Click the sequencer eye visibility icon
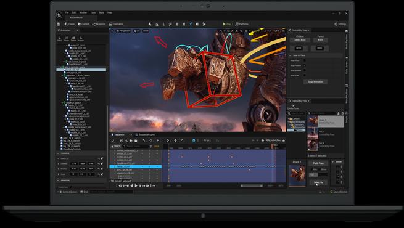This screenshot has height=228, width=404. pos(150,140)
